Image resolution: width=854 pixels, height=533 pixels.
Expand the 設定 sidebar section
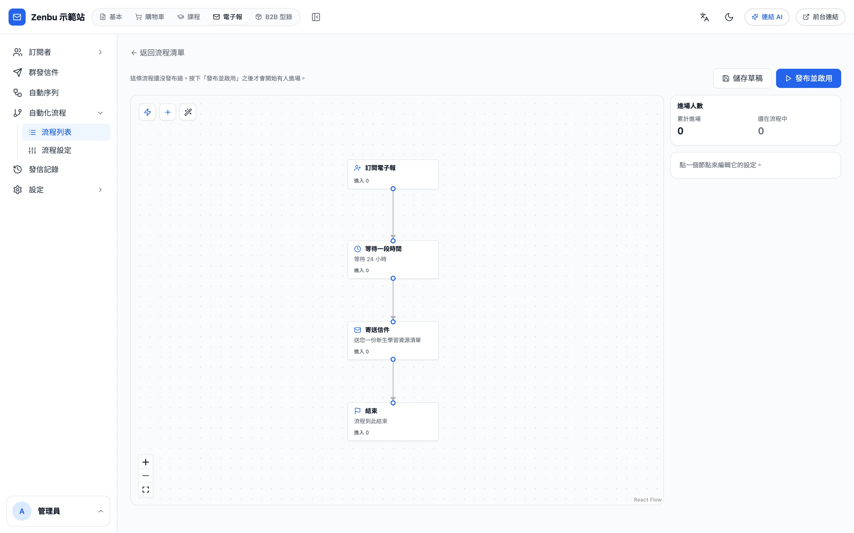tap(58, 190)
